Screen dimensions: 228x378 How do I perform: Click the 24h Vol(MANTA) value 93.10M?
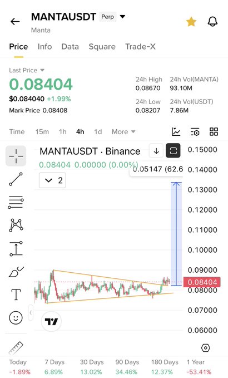[181, 88]
